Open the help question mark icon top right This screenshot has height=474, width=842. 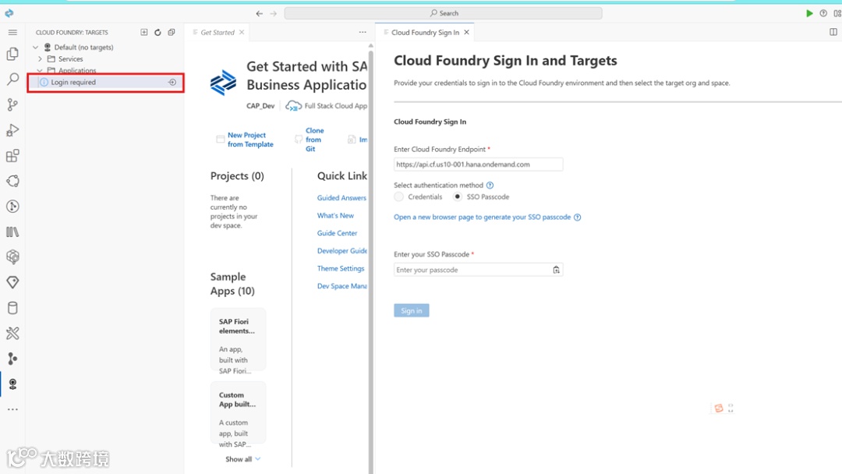pyautogui.click(x=823, y=13)
